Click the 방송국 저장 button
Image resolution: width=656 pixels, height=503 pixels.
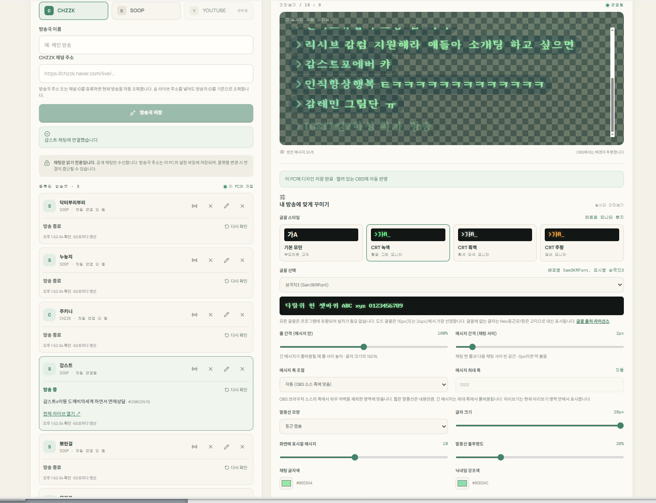[x=146, y=113]
